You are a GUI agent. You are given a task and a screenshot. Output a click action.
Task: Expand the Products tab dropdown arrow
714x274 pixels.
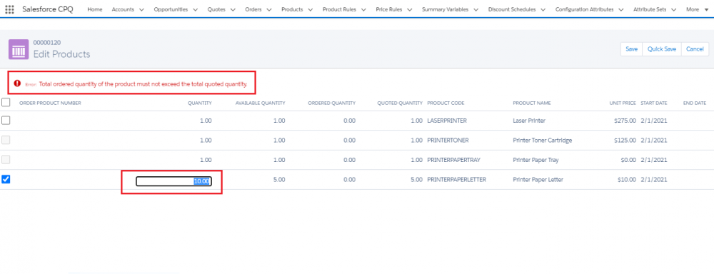click(310, 9)
